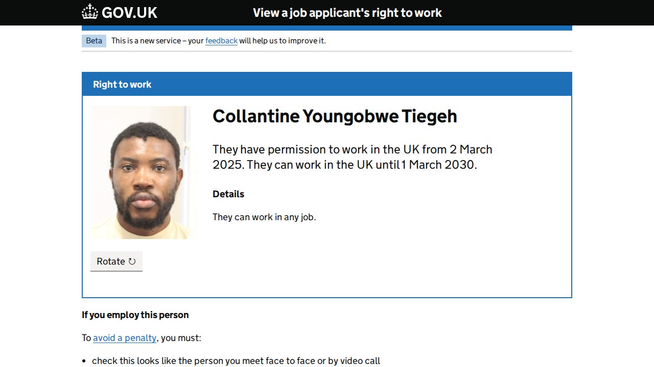The image size is (654, 367).
Task: Click the "Right to work" panel header
Action: coord(122,85)
